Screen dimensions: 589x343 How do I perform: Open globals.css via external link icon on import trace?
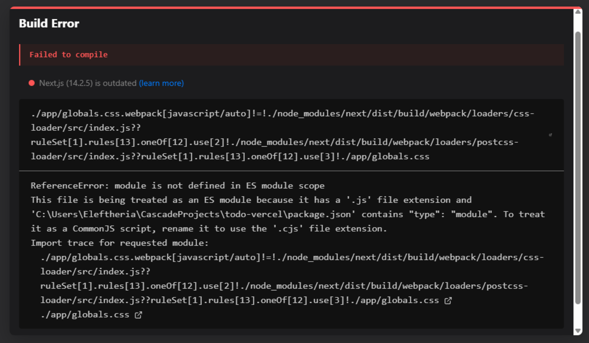[x=448, y=300]
